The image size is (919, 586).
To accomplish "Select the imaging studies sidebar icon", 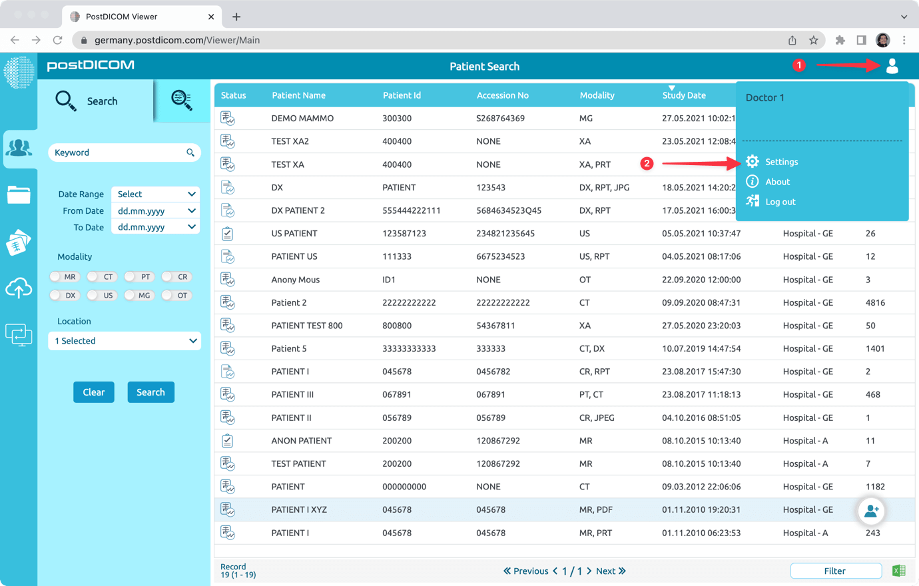I will click(x=19, y=242).
